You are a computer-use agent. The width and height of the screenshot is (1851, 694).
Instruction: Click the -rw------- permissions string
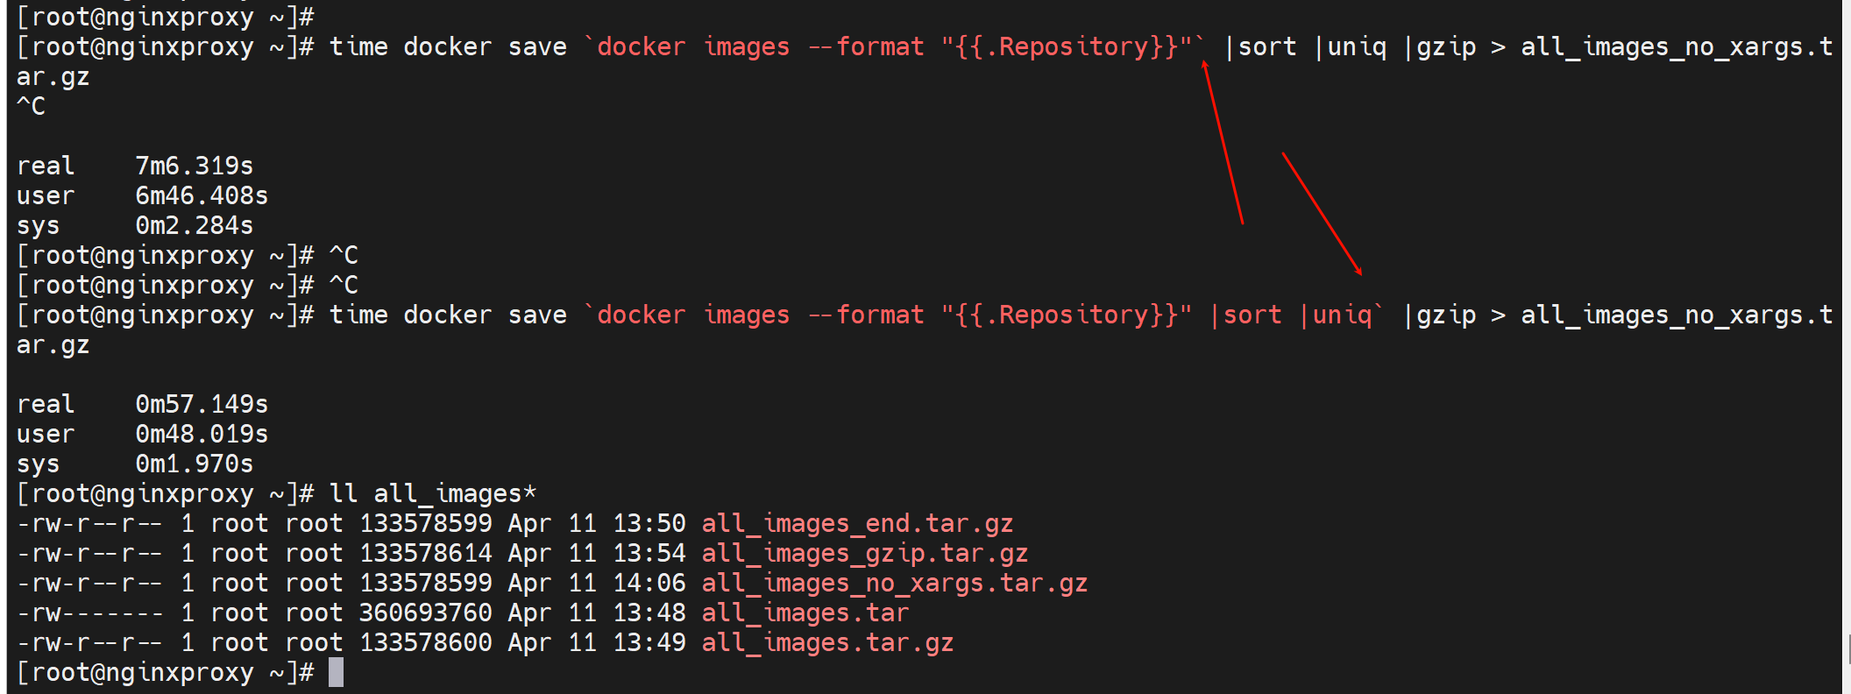pyautogui.click(x=89, y=613)
